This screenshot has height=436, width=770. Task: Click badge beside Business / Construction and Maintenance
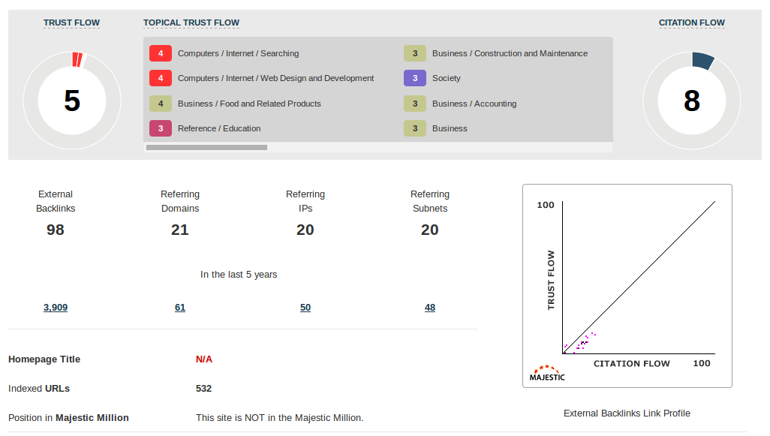coord(415,53)
